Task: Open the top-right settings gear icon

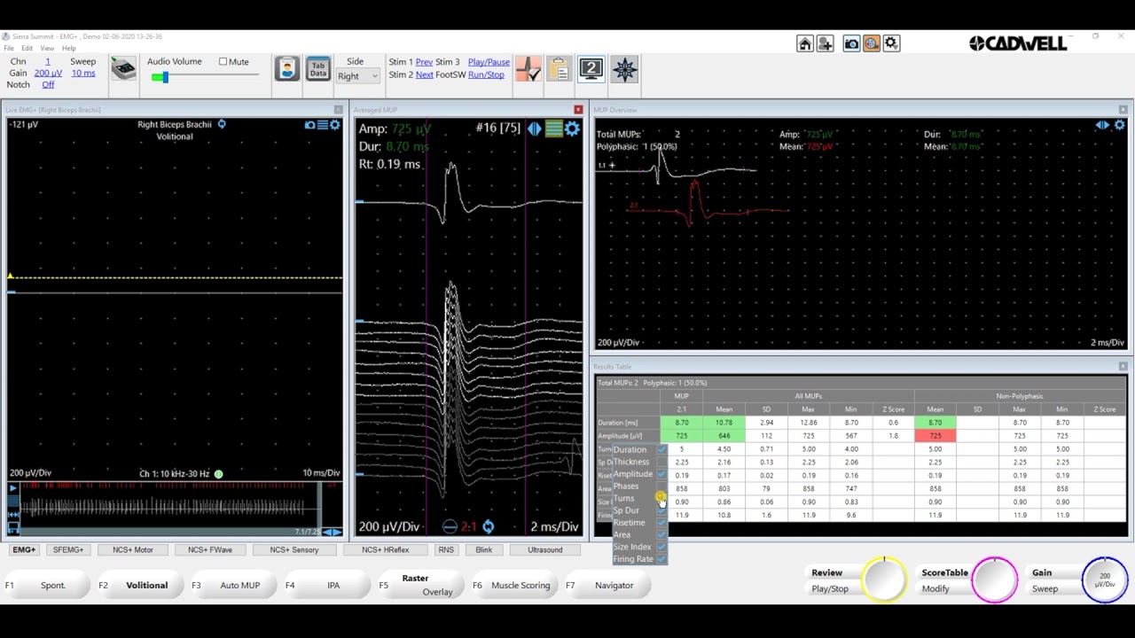Action: pyautogui.click(x=891, y=43)
